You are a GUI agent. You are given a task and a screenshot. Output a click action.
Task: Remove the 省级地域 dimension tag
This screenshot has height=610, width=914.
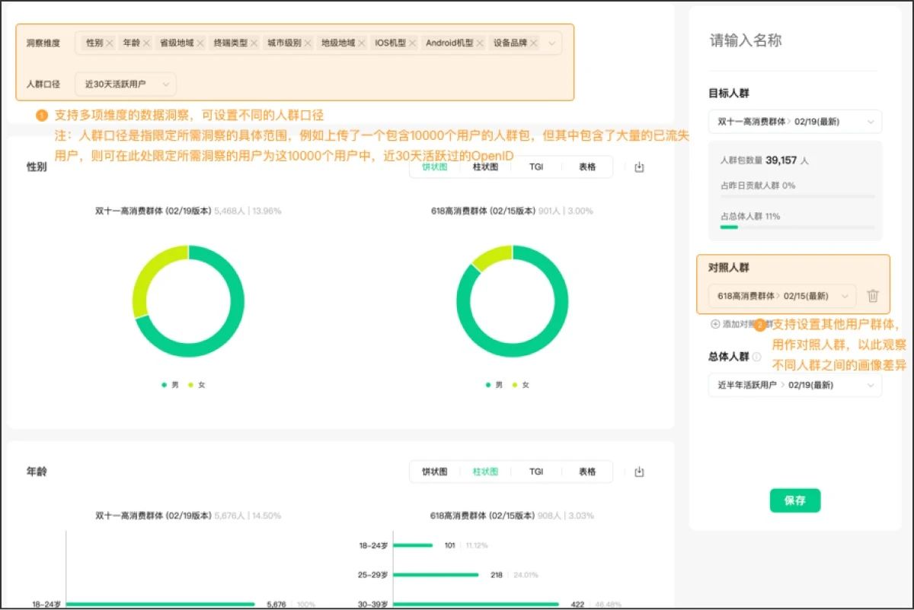(200, 43)
